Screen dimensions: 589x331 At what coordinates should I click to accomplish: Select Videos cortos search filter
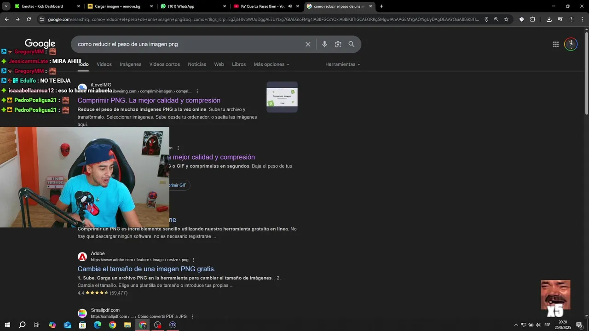[164, 64]
